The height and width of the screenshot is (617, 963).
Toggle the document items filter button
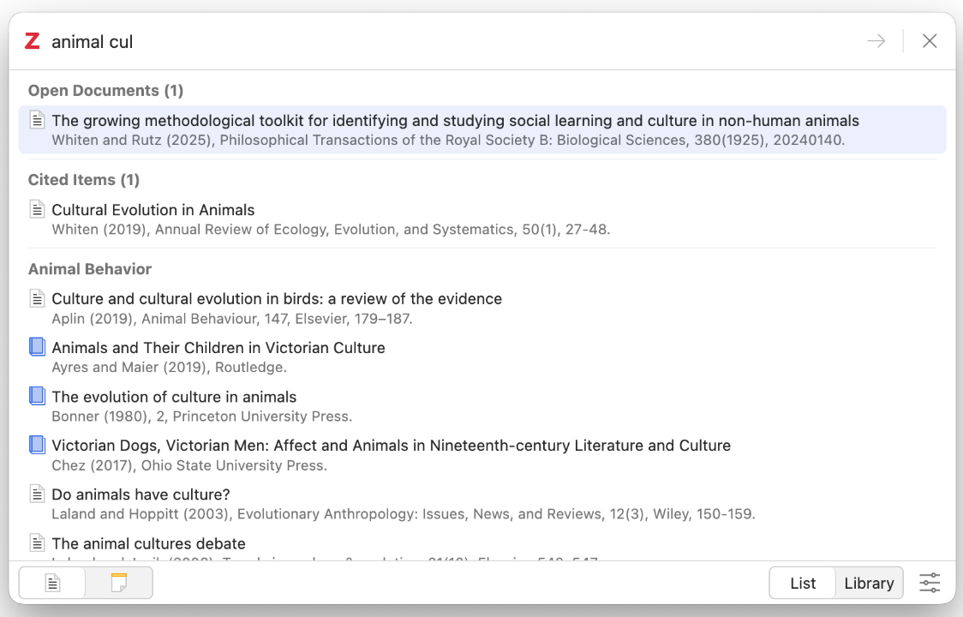(x=53, y=583)
